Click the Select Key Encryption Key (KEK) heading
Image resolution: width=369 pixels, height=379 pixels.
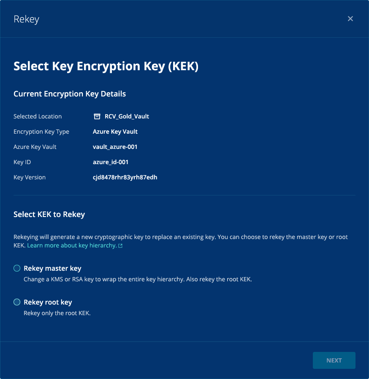tap(106, 66)
